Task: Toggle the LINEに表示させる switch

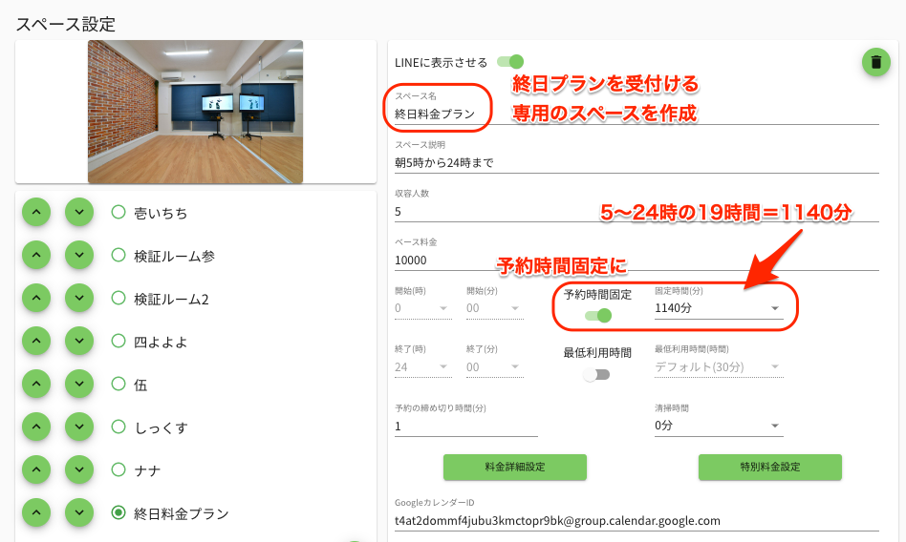Action: pos(510,62)
